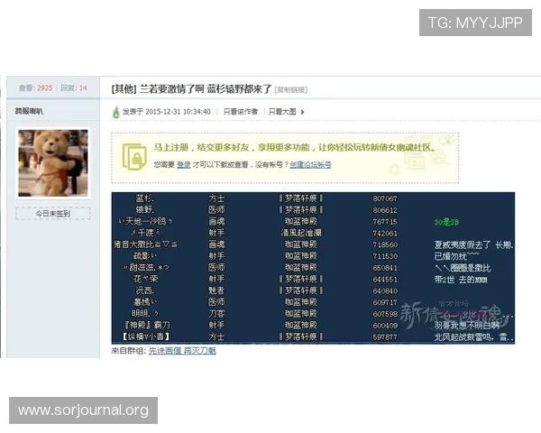Click post date 2015-12-31 10:34:40
Viewport: 541px width, 433px height.
click(x=178, y=112)
